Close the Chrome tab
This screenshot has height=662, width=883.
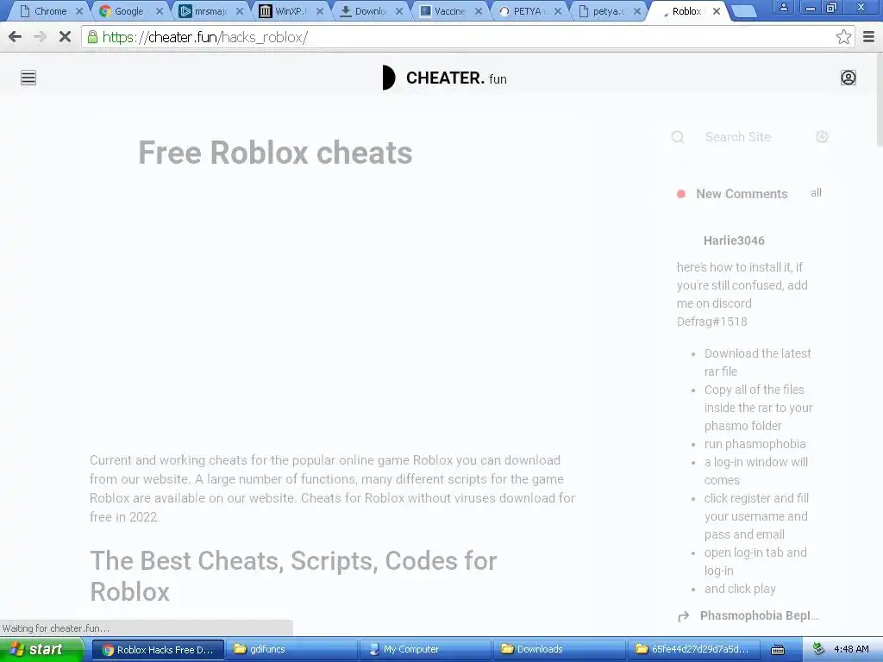pos(79,11)
